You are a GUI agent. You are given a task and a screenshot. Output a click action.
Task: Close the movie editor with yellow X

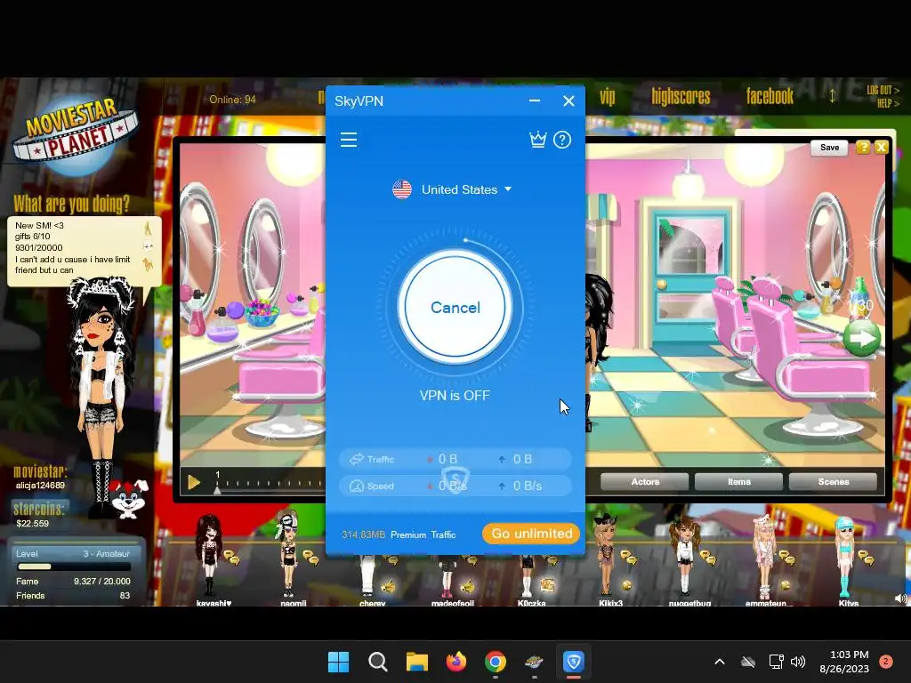coord(882,148)
